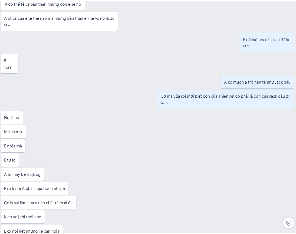Screen dimensions: 296x234
Task: Click the 14:53 timestamp under Jack97 message
Action: tap(246, 46)
